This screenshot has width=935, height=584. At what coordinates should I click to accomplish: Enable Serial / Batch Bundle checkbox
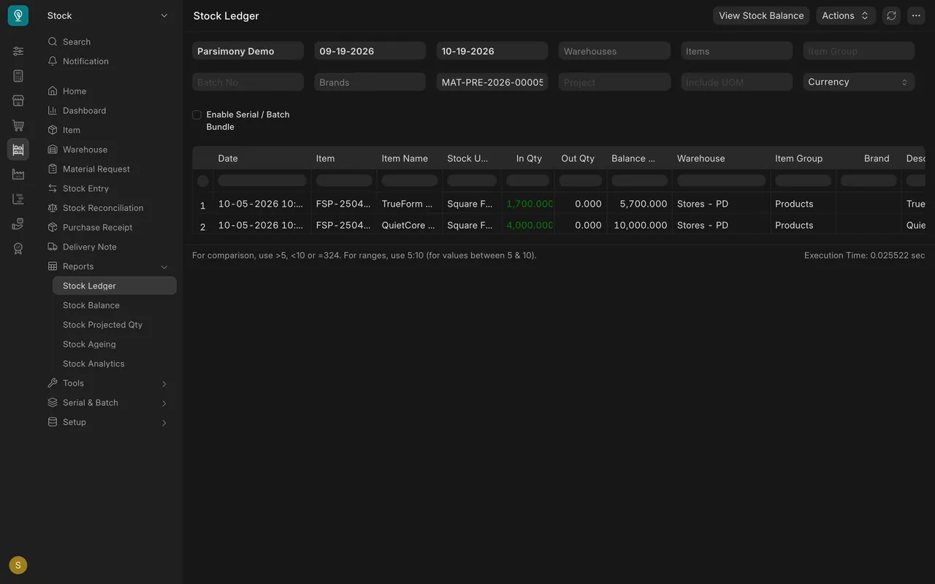(x=196, y=115)
